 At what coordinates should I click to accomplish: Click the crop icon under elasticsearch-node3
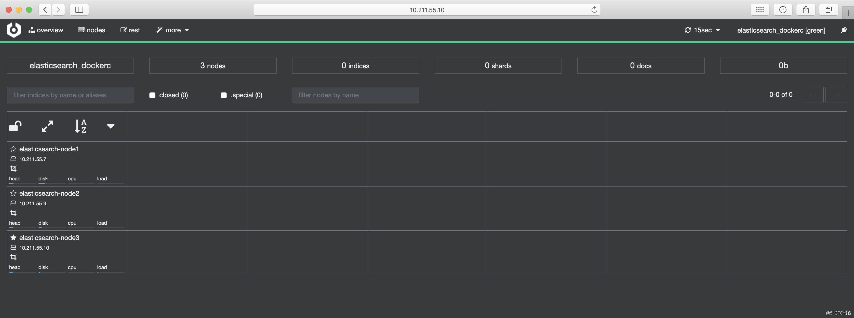coord(13,257)
